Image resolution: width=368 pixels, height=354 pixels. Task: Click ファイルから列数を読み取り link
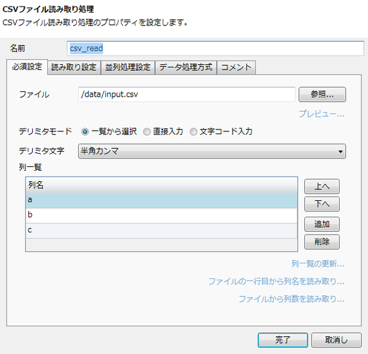[292, 299]
